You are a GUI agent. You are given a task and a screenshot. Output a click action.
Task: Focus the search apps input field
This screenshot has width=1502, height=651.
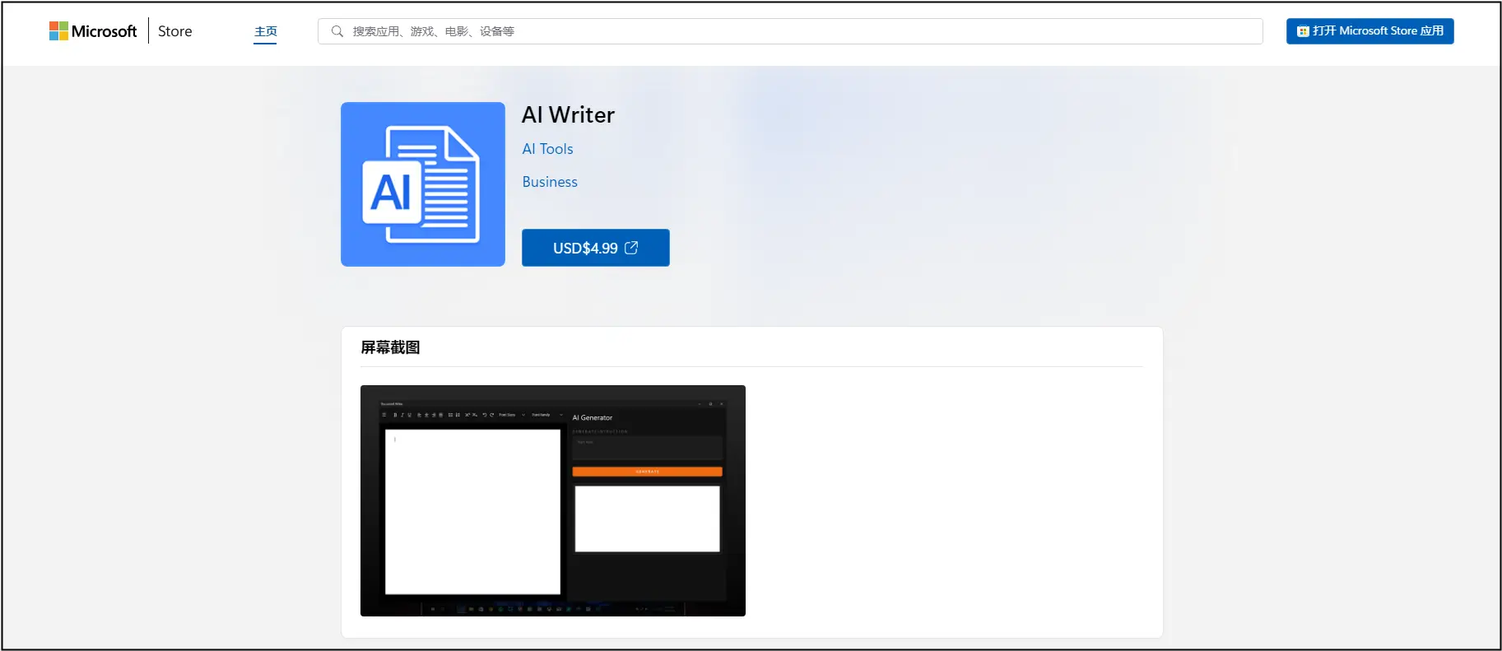click(790, 31)
